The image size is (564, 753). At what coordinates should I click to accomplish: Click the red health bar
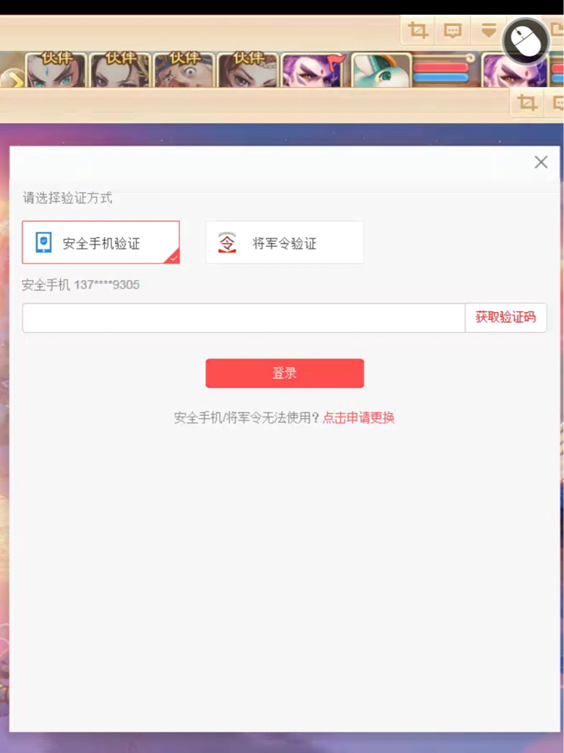coord(441,67)
